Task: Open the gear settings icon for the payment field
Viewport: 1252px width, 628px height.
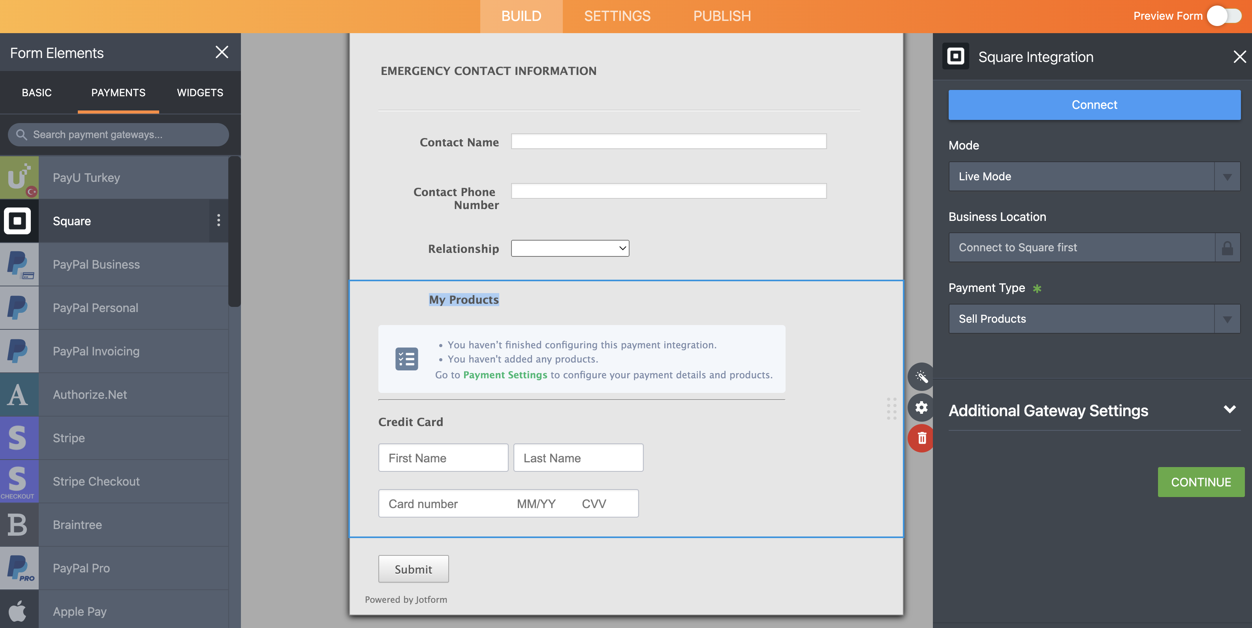Action: [x=921, y=407]
